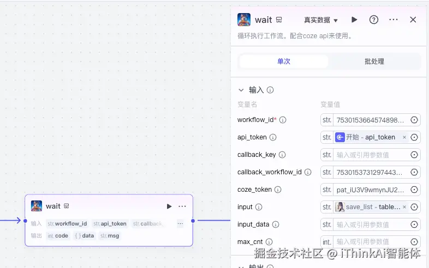Image resolution: width=429 pixels, height=268 pixels.
Task: Show info for max_cnt parameter
Action: coord(269,242)
